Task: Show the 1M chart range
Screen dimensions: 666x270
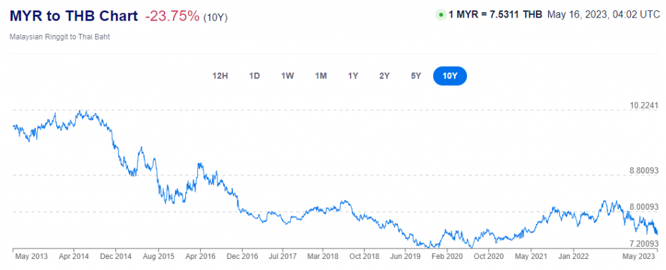Action: coord(321,76)
